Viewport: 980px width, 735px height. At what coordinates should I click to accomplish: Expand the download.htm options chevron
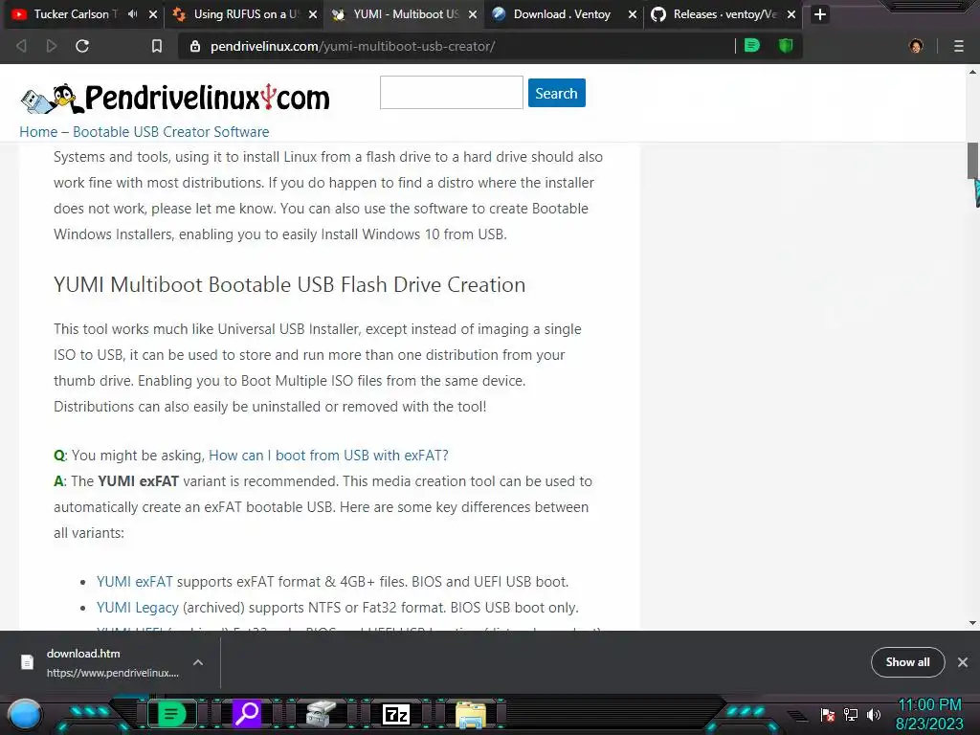[197, 662]
